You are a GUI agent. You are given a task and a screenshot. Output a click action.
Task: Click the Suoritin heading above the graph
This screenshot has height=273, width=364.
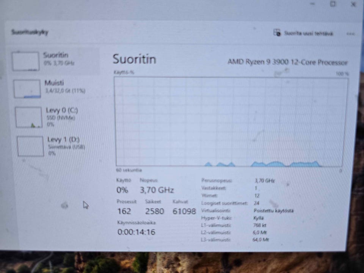(x=134, y=59)
